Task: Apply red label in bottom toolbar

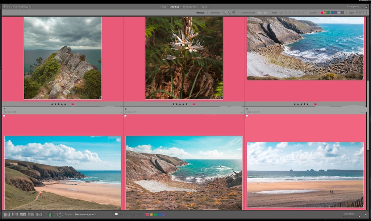Action: coord(147,214)
